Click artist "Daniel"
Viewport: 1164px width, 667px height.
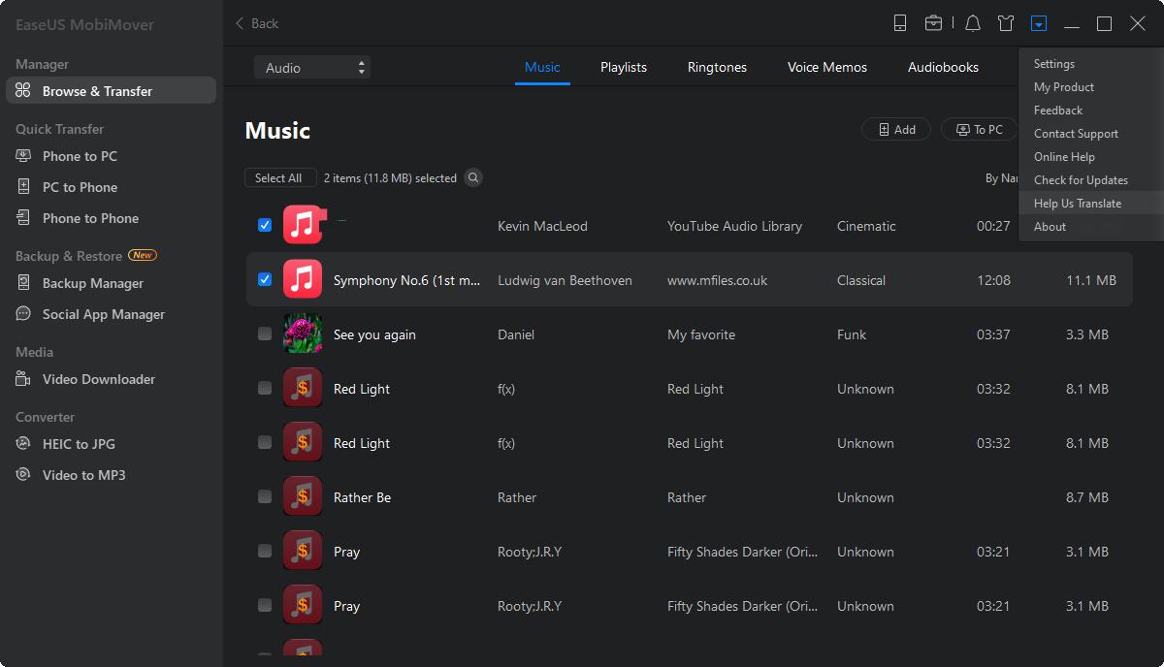coord(517,334)
